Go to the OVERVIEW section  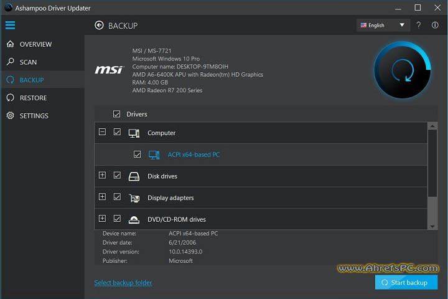(35, 44)
